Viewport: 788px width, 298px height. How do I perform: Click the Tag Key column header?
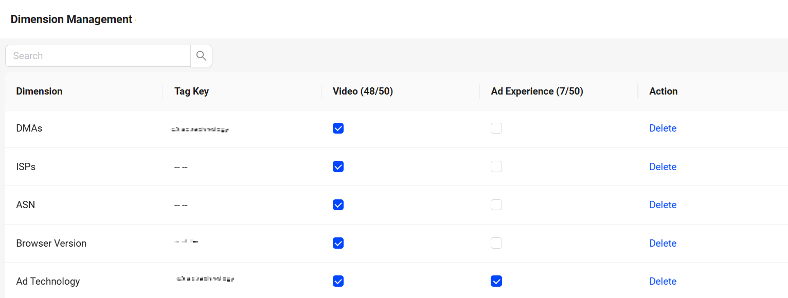pyautogui.click(x=191, y=91)
